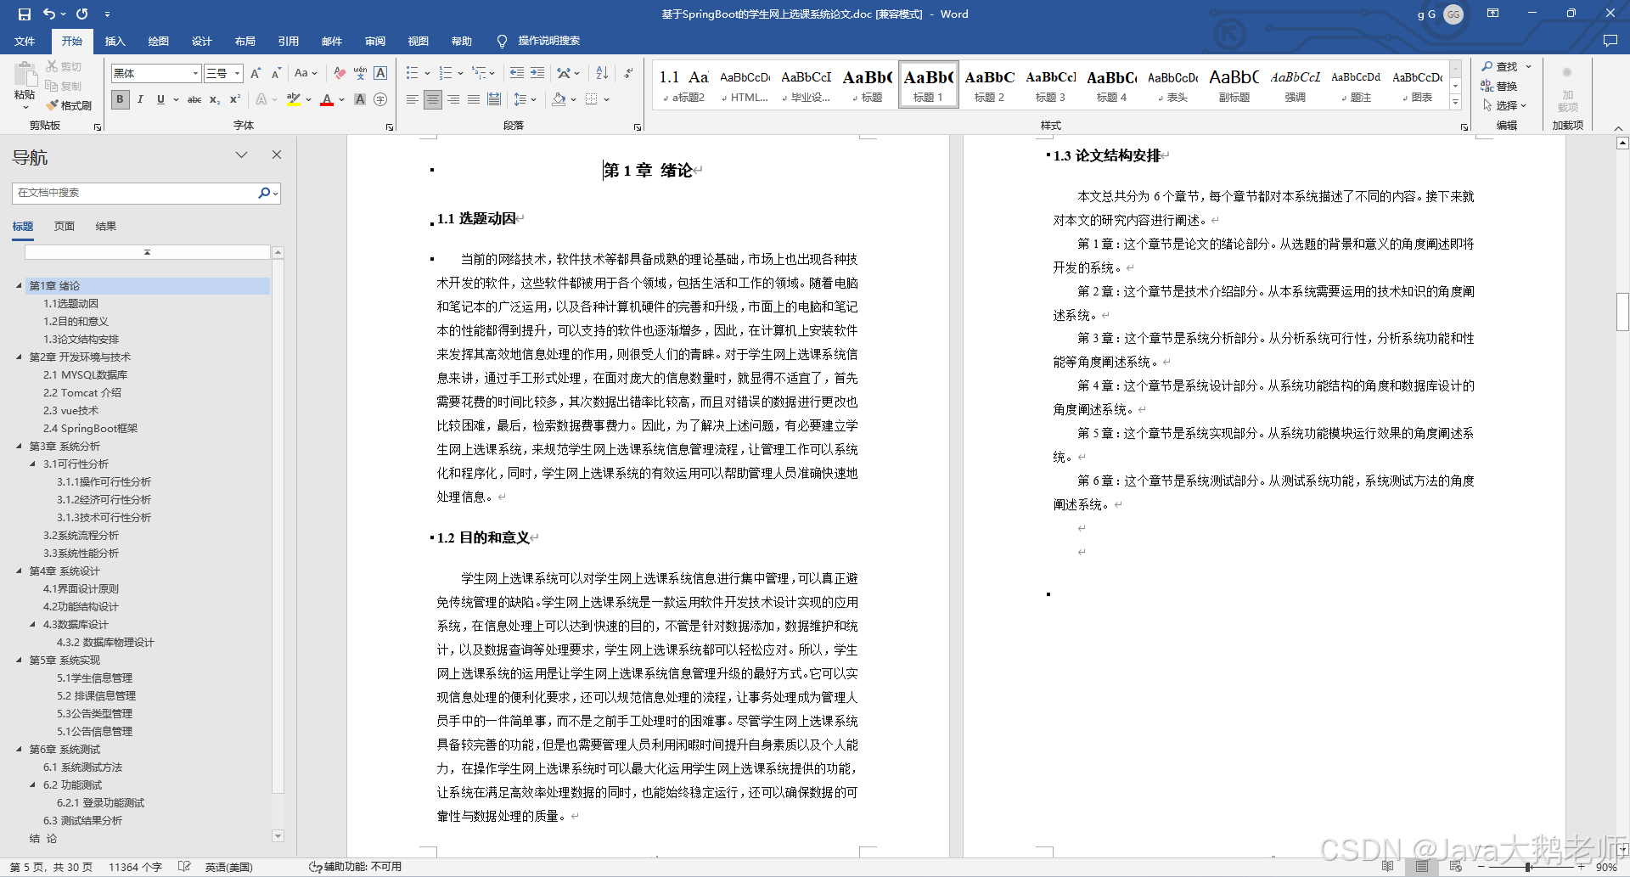
Task: Insert an enclosed character (circled 字)
Action: click(x=380, y=99)
